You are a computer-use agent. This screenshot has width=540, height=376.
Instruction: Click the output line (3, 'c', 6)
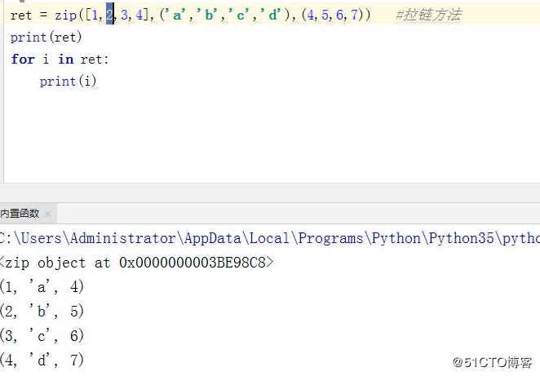click(x=42, y=336)
